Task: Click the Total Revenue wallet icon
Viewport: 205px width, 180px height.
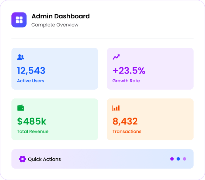Action: (x=21, y=108)
